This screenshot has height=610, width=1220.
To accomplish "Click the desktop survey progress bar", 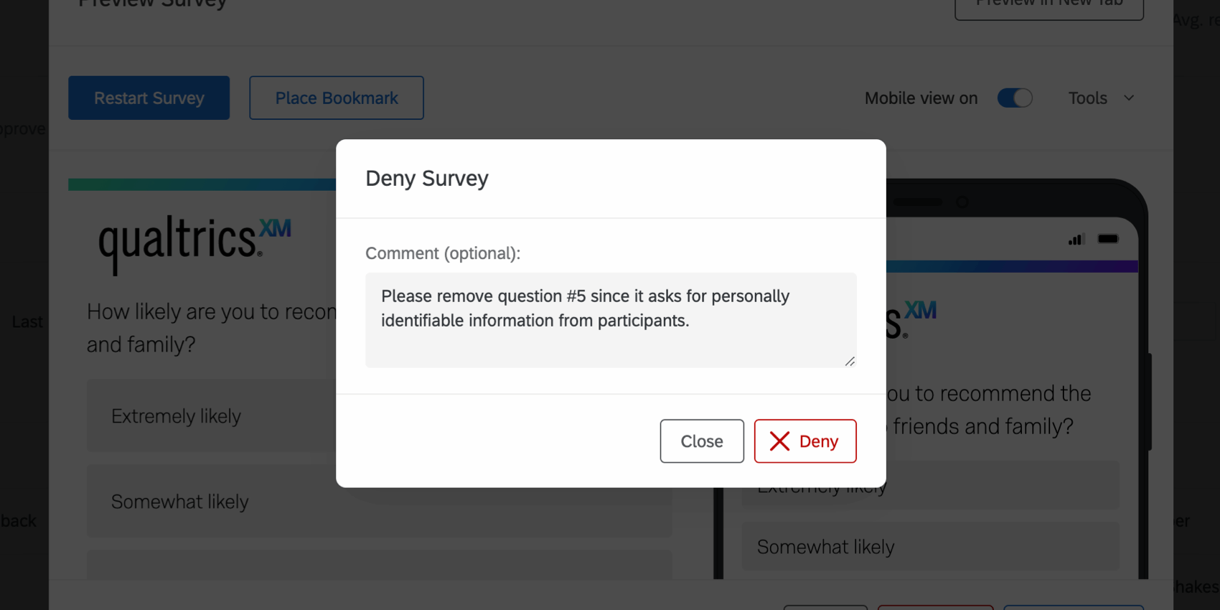I will point(201,184).
